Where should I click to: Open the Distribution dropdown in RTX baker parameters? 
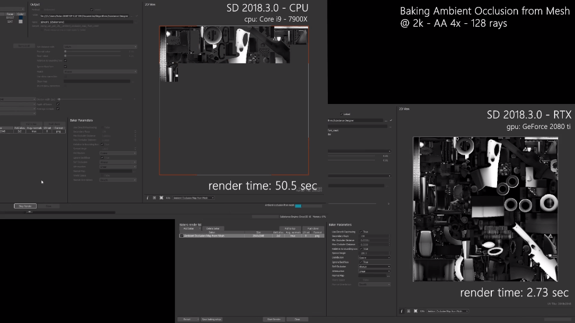[x=374, y=258]
